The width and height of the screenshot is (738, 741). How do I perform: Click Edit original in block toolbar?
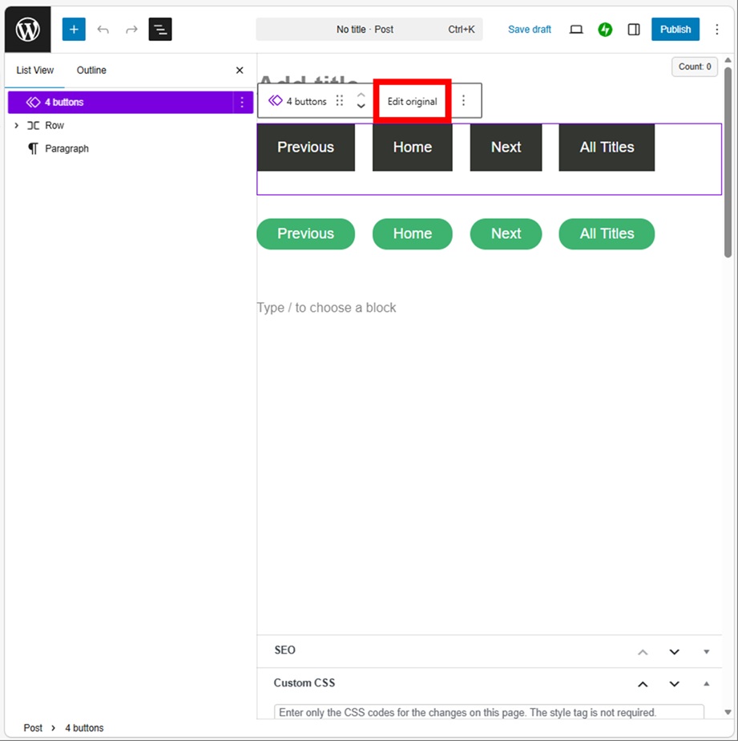[x=412, y=102]
